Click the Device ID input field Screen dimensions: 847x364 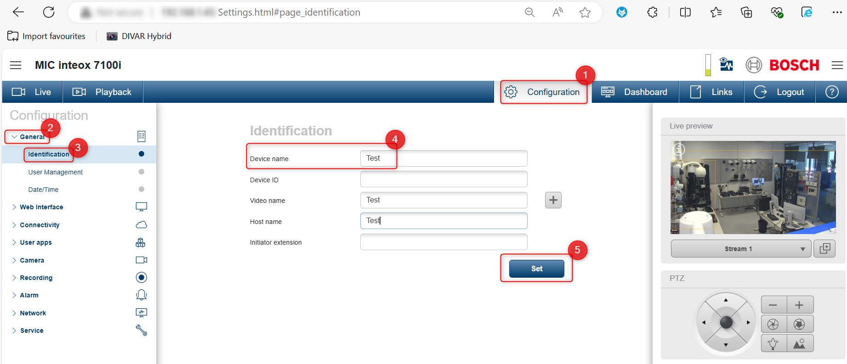click(444, 179)
